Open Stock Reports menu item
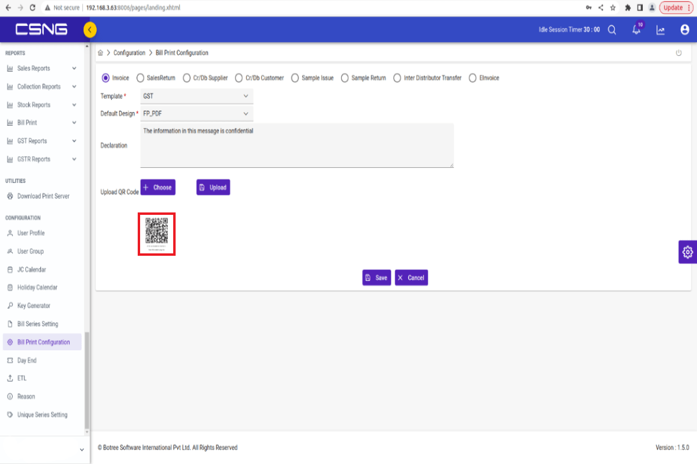This screenshot has width=697, height=464. pyautogui.click(x=41, y=105)
